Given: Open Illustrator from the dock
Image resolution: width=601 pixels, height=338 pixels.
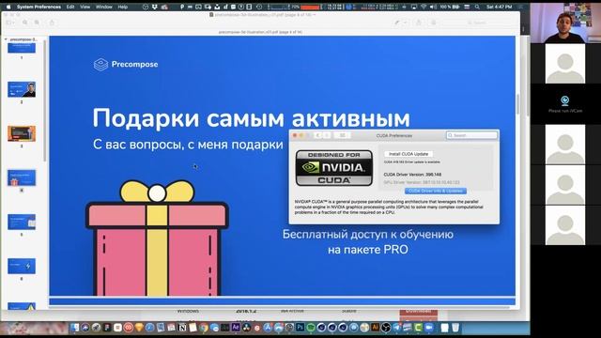Looking at the screenshot, I should pyautogui.click(x=376, y=328).
